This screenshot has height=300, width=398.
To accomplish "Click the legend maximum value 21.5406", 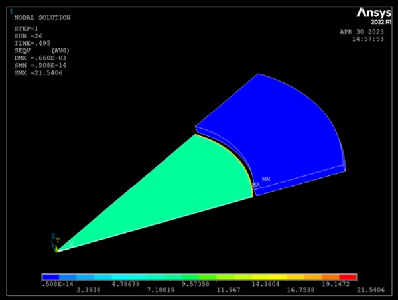I will 371,290.
